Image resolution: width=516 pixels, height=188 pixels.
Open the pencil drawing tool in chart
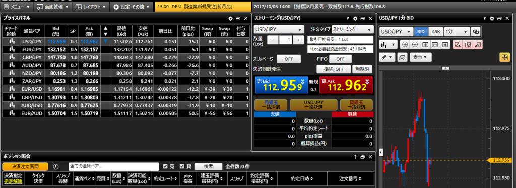[387, 57]
